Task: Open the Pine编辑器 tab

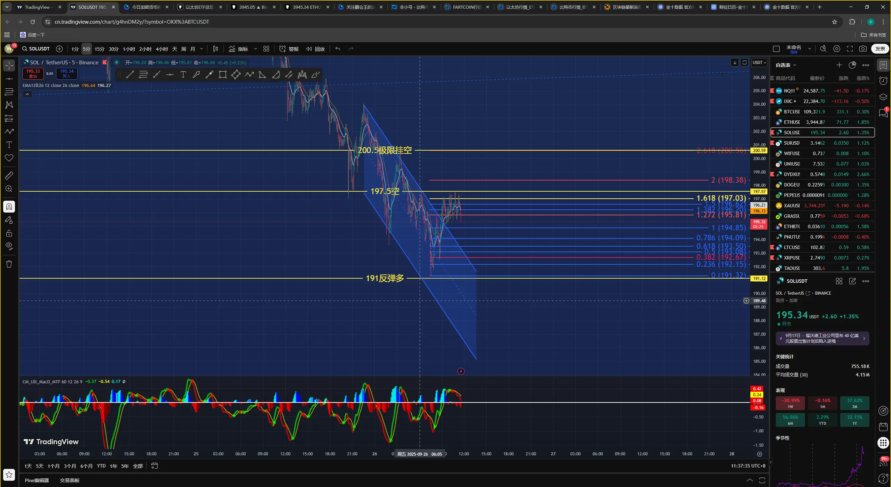Action: tap(37, 480)
